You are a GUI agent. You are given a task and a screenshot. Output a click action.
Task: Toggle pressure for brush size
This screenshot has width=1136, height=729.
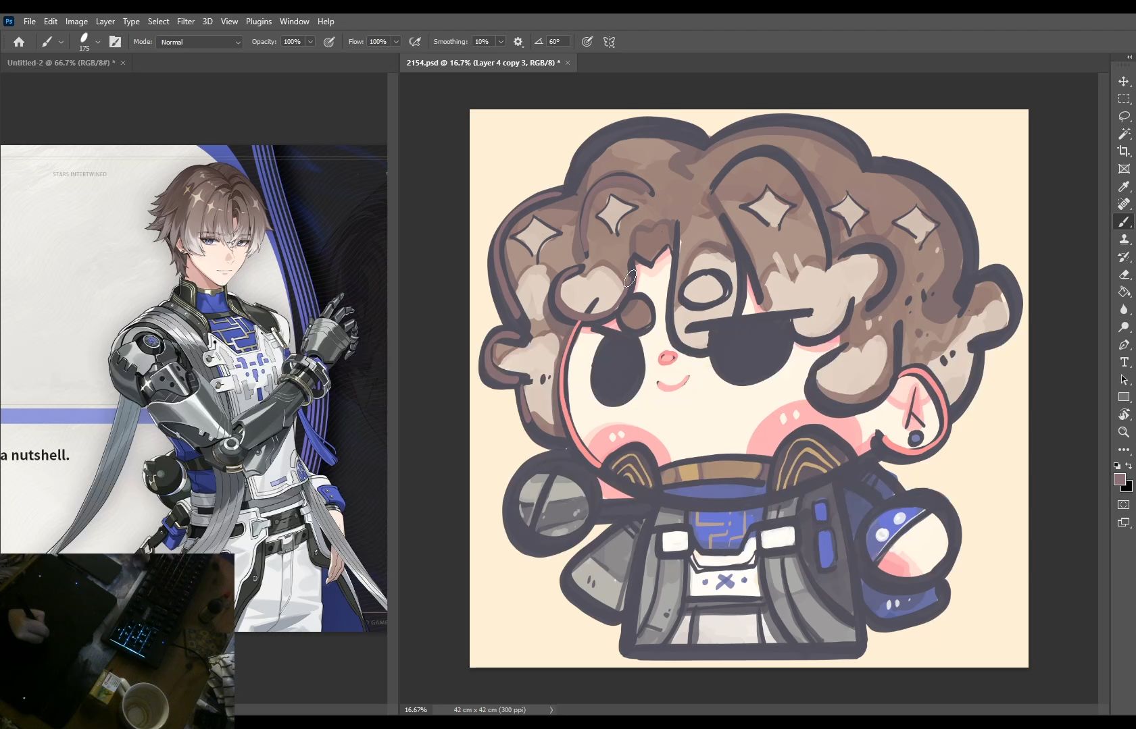click(x=587, y=42)
